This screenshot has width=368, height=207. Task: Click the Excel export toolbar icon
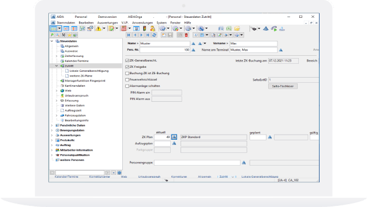tap(229, 29)
